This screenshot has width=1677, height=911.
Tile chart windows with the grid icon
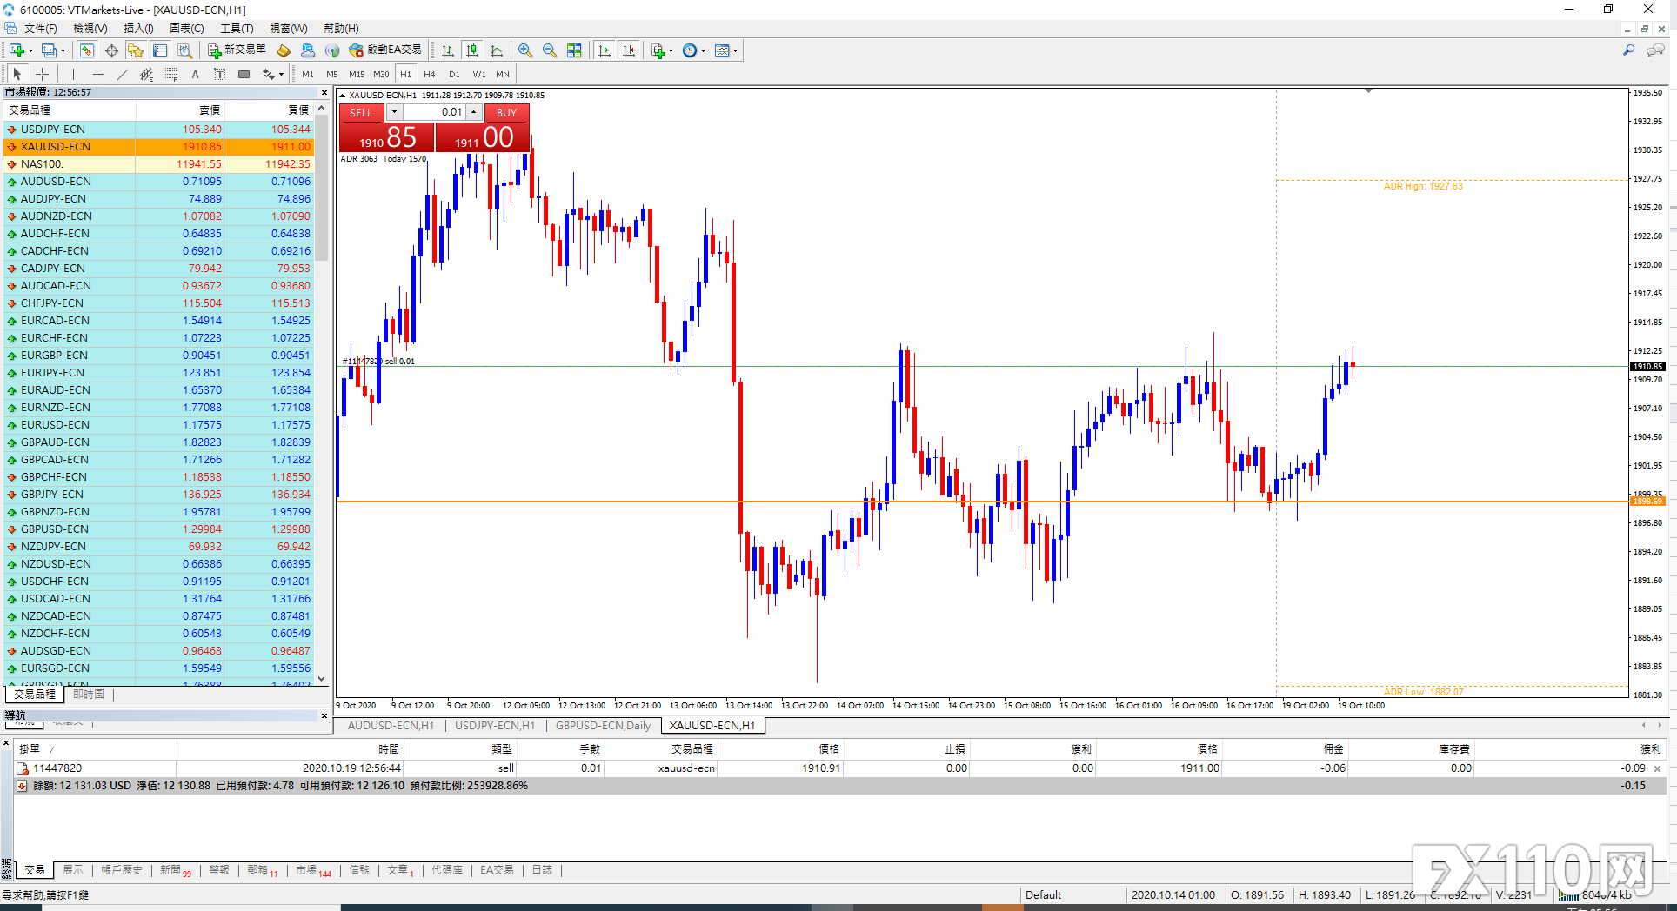(x=574, y=50)
